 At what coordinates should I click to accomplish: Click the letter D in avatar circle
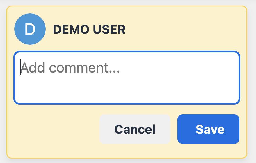point(30,29)
